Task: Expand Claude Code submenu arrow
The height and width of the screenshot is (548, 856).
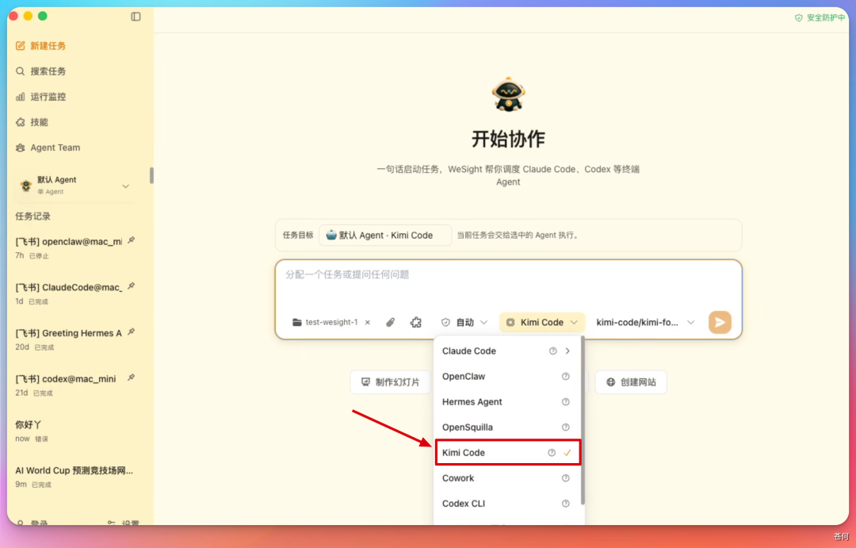Action: tap(567, 351)
